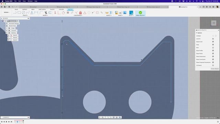Screen dimensions: 220x124
Task: Switch to the Mesh tab
Action: [x=33, y=9]
